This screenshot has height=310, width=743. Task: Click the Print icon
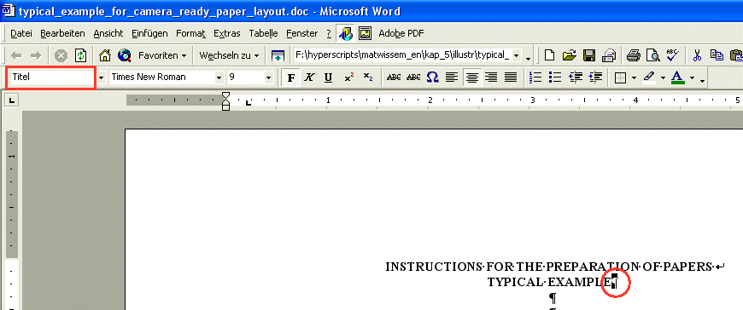click(634, 55)
